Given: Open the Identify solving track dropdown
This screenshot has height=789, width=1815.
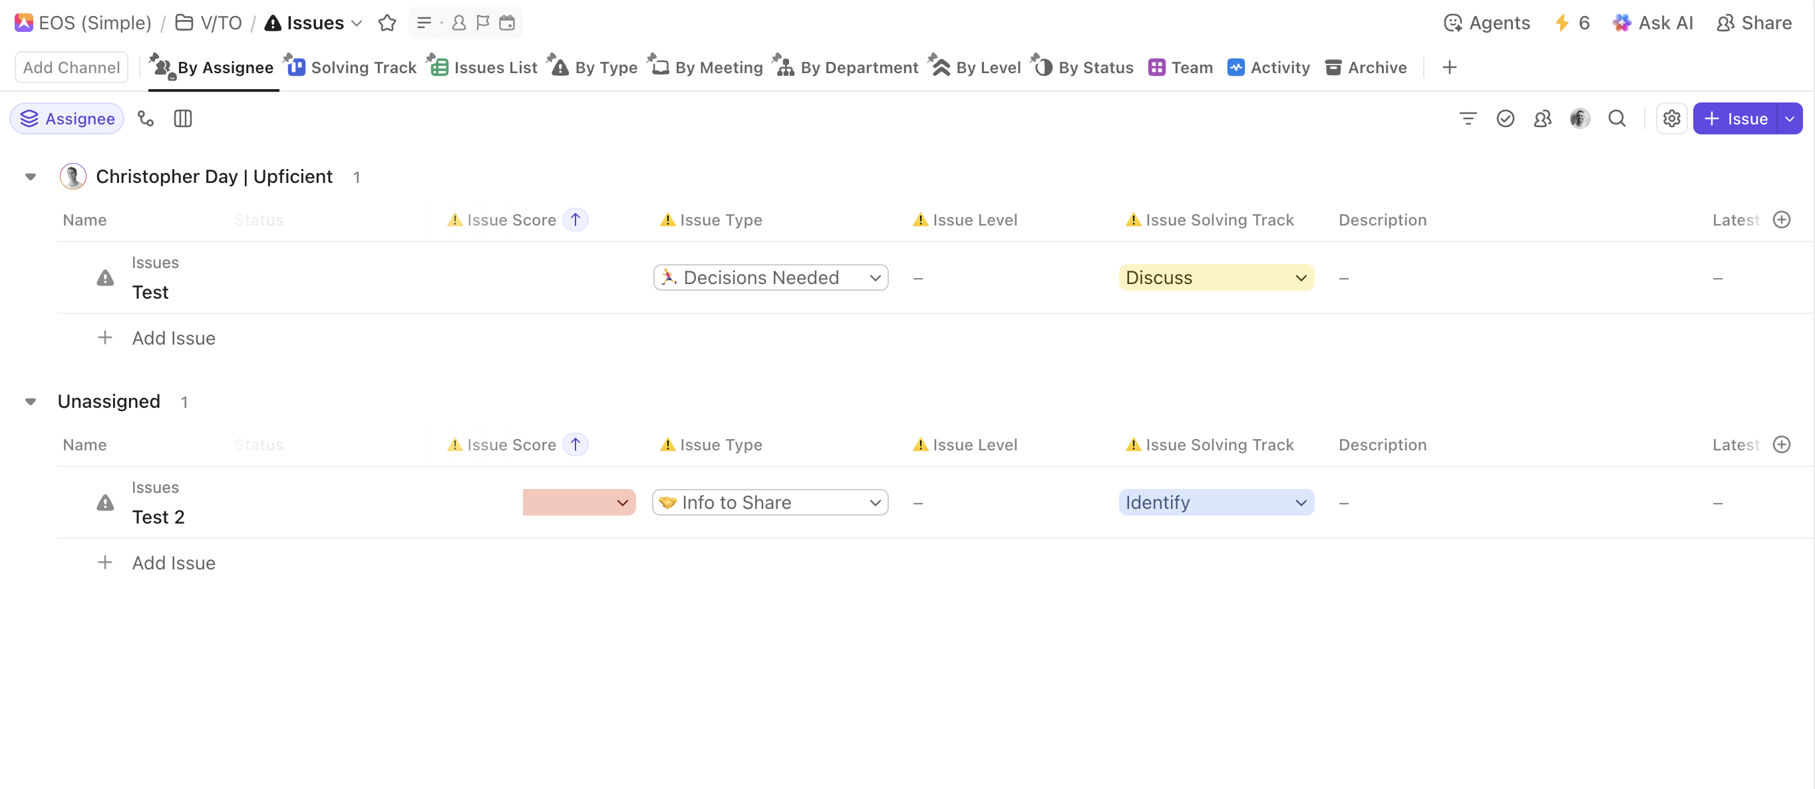Looking at the screenshot, I should (1216, 502).
